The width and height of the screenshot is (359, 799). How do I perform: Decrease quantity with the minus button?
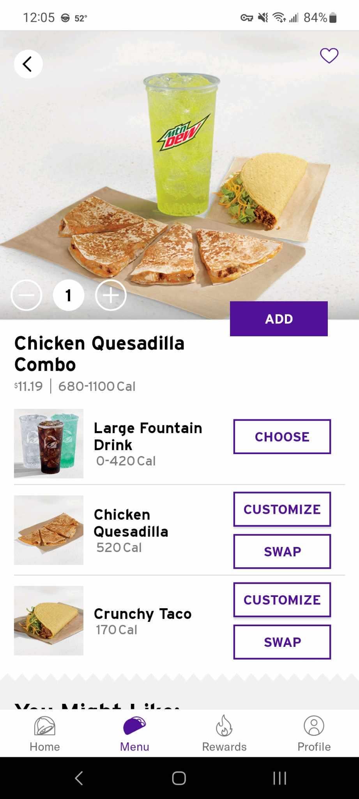click(27, 295)
